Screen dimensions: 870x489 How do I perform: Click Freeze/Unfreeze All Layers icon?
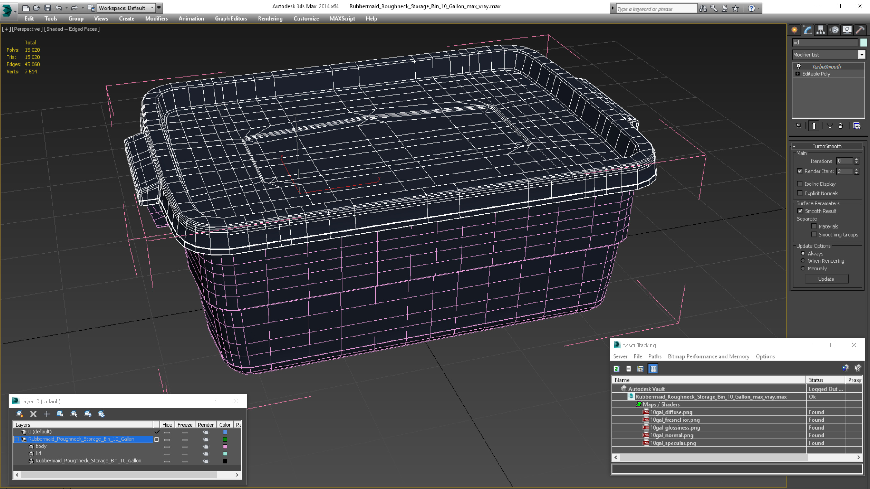101,414
